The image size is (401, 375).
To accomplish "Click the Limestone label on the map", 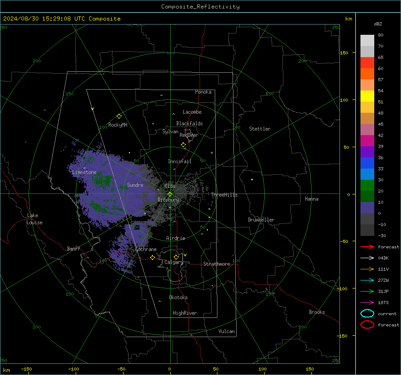I will point(84,172).
